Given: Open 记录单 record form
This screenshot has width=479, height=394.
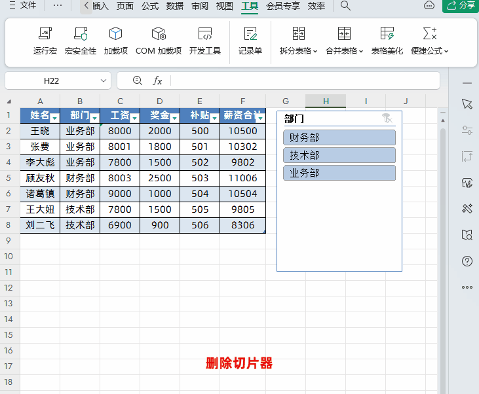Looking at the screenshot, I should pyautogui.click(x=250, y=41).
